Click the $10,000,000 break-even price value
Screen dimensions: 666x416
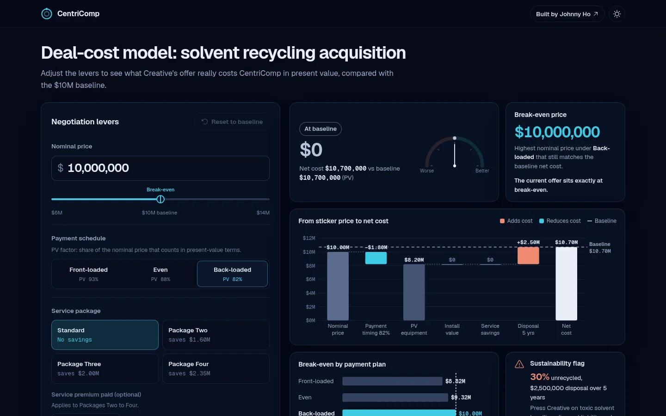[x=557, y=132]
